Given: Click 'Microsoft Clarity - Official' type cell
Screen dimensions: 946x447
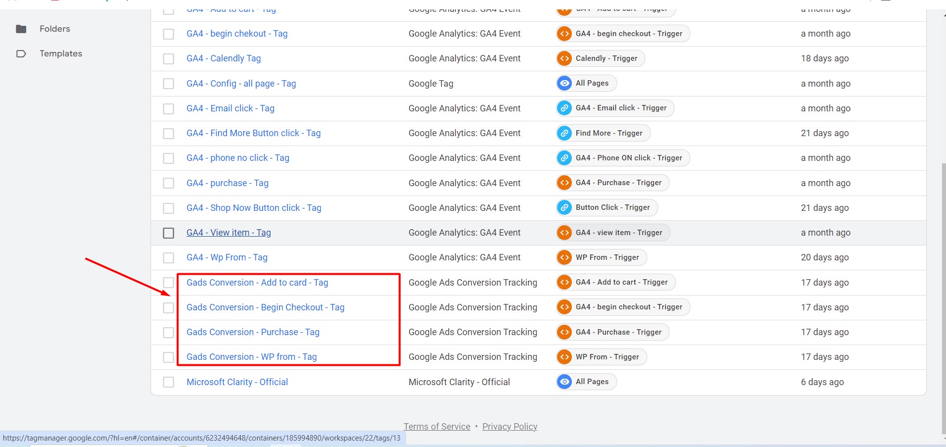Looking at the screenshot, I should (459, 382).
